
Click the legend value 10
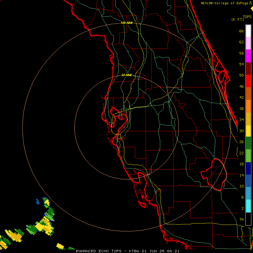(241, 186)
